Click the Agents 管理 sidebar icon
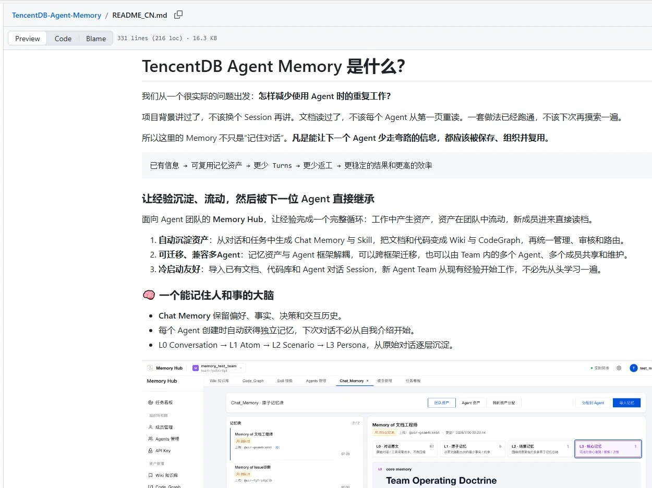Viewport: 652px width, 488px height. [x=151, y=439]
